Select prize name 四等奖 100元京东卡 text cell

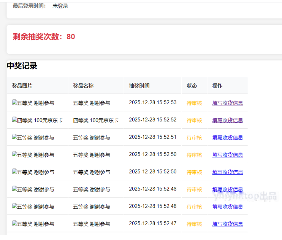click(96, 120)
